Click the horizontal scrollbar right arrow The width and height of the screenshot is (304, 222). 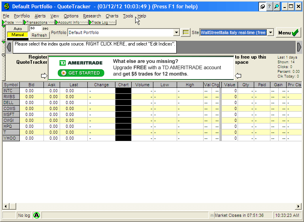coord(298,206)
